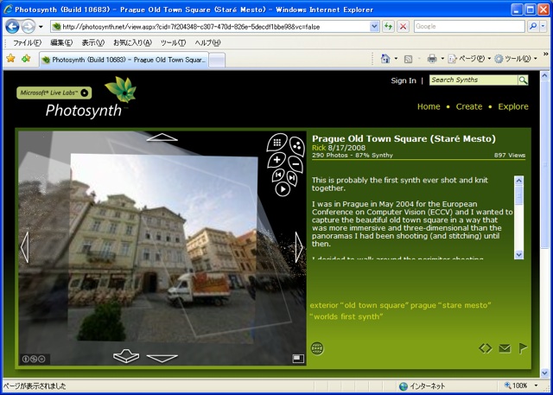
Task: Show more toolbar commands via chevron
Action: coord(545,54)
